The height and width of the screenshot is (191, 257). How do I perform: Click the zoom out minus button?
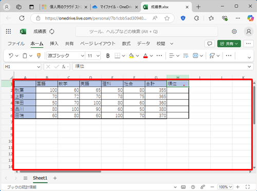click(212, 187)
